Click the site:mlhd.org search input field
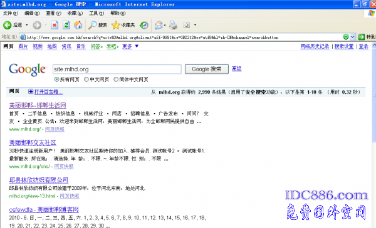Viewport: 376px width, 228px height. 117,69
